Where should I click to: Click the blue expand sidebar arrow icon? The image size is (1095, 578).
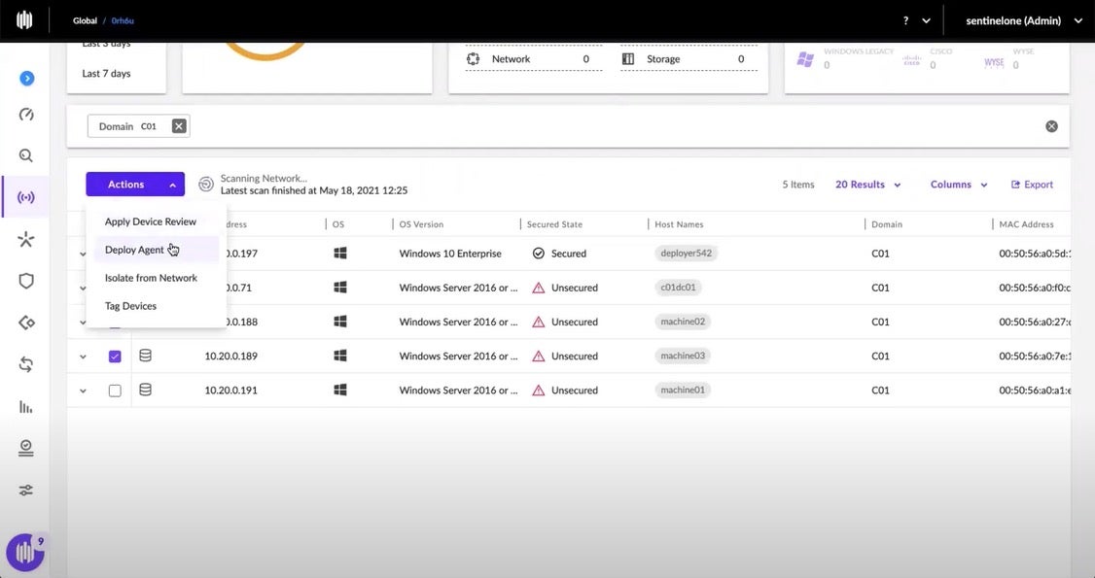coord(26,79)
